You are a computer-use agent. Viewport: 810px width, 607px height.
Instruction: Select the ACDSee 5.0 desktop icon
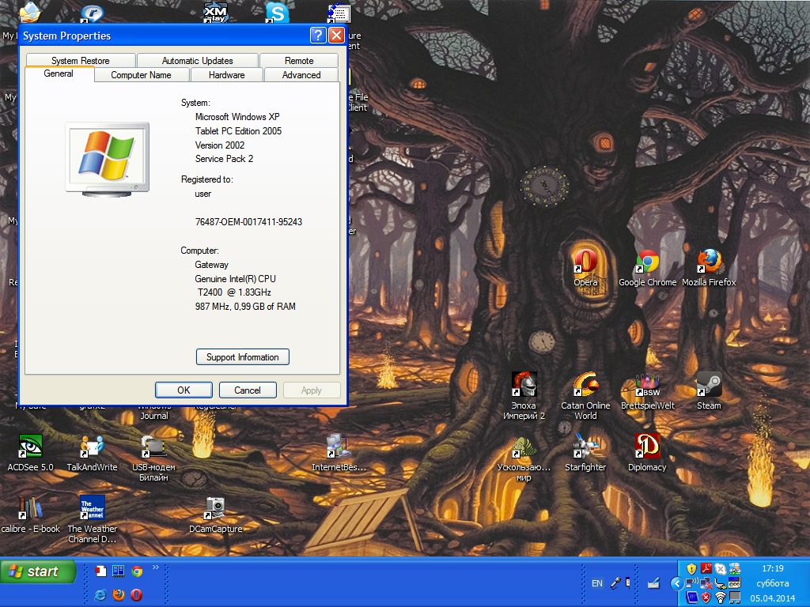31,452
